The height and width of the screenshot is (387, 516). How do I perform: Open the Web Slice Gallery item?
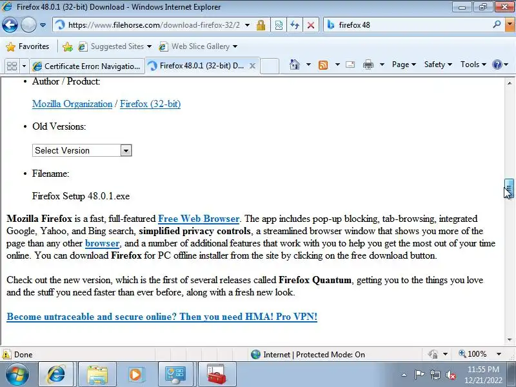click(198, 46)
